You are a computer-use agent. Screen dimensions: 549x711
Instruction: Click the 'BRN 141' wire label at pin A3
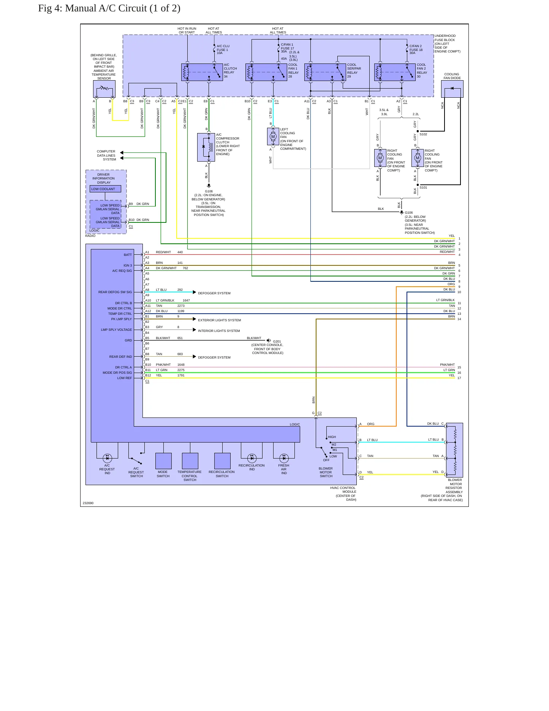point(169,263)
